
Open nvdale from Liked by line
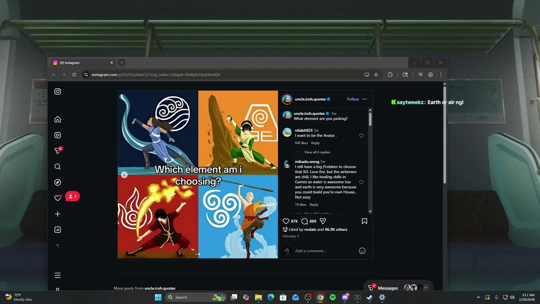(x=310, y=230)
